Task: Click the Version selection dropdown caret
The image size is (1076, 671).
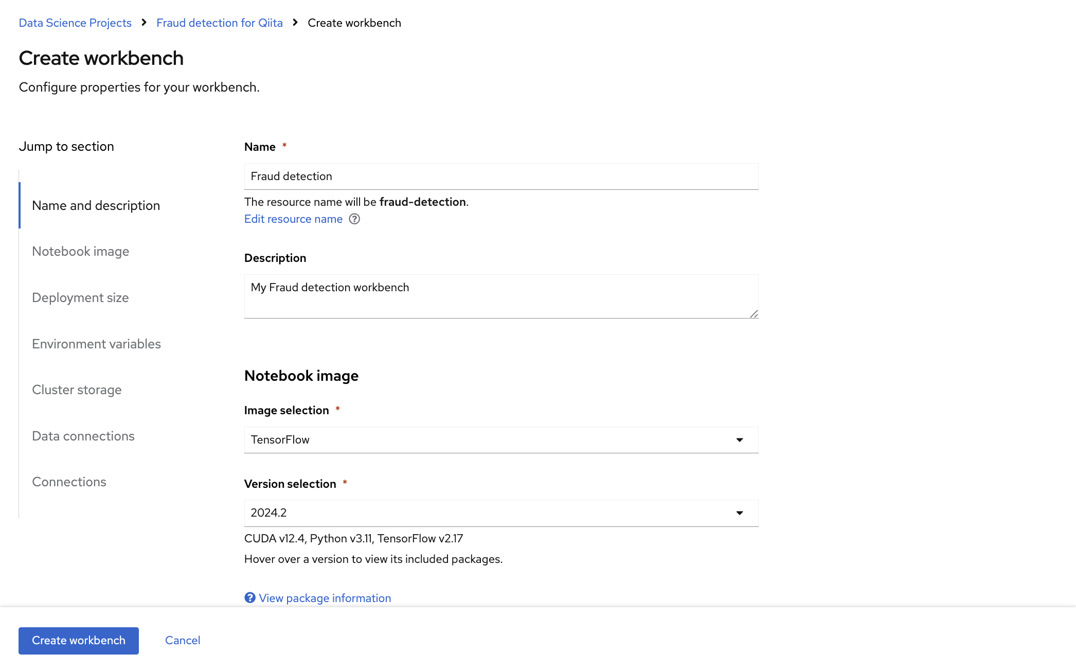Action: click(739, 513)
